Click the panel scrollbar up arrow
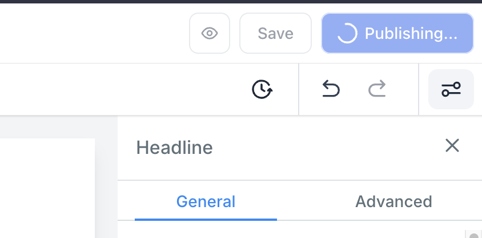Screen dimensions: 482x238 tap(473, 234)
